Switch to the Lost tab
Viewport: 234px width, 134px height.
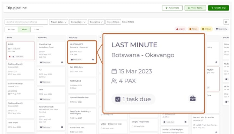pos(37,30)
